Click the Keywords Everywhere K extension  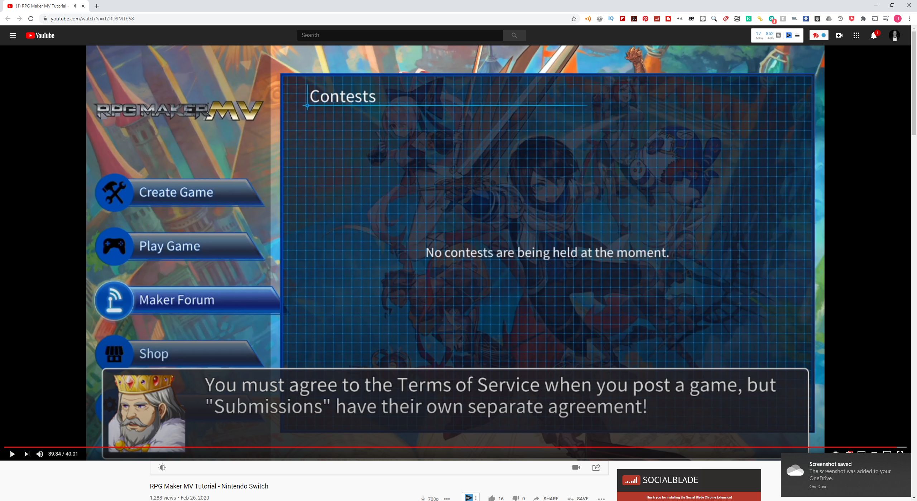coord(749,19)
